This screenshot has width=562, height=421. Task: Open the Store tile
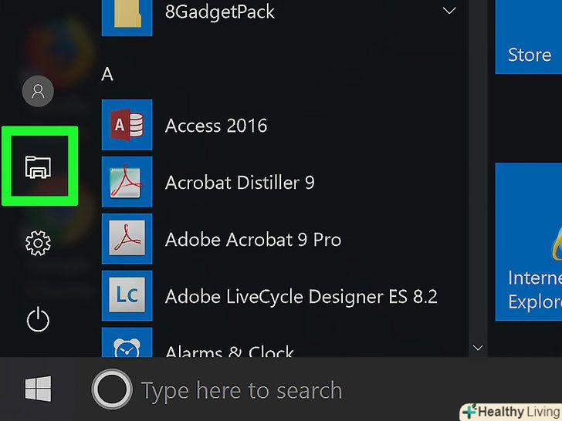tap(529, 37)
